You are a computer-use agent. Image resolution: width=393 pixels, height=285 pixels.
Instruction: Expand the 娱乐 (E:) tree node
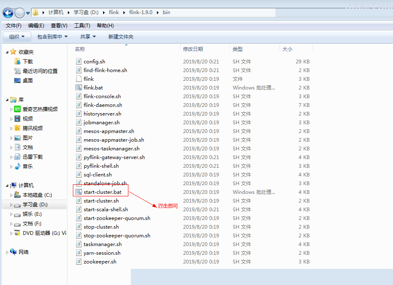(11, 214)
